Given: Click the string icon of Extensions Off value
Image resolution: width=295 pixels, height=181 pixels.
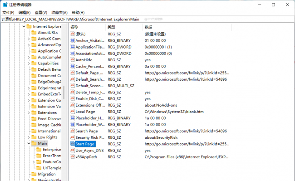Looking at the screenshot, I should (x=73, y=105).
